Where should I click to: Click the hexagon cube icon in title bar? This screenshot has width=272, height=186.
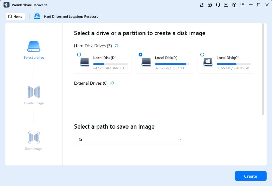pos(234,5)
